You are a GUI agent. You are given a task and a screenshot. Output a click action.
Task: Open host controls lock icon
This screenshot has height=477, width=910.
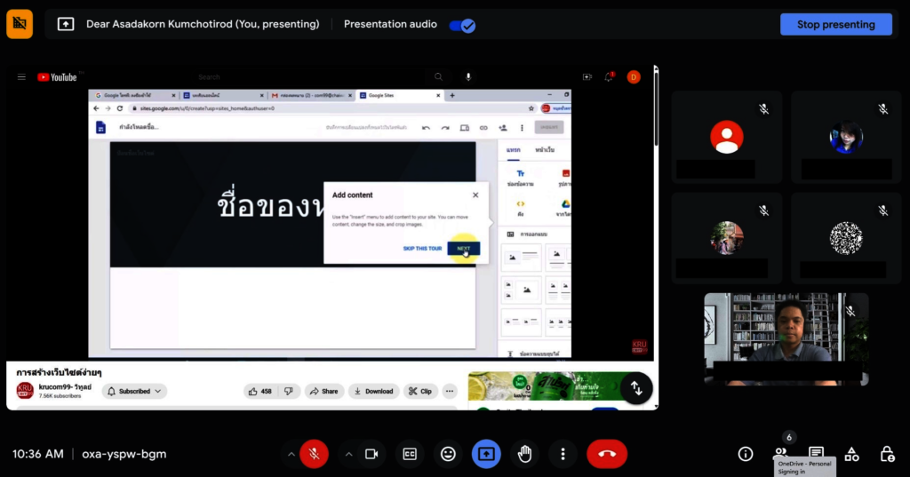coord(887,454)
